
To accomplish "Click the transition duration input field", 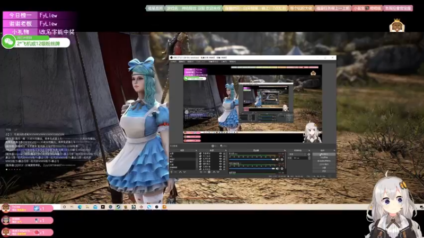I will pyautogui.click(x=300, y=158).
